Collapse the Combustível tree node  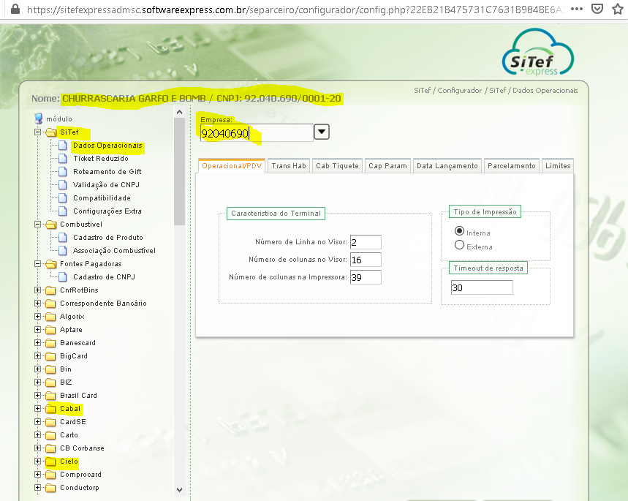click(x=37, y=224)
